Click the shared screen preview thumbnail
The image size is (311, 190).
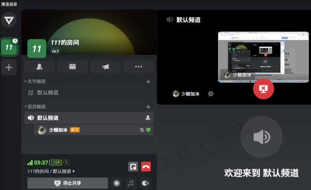(263, 57)
